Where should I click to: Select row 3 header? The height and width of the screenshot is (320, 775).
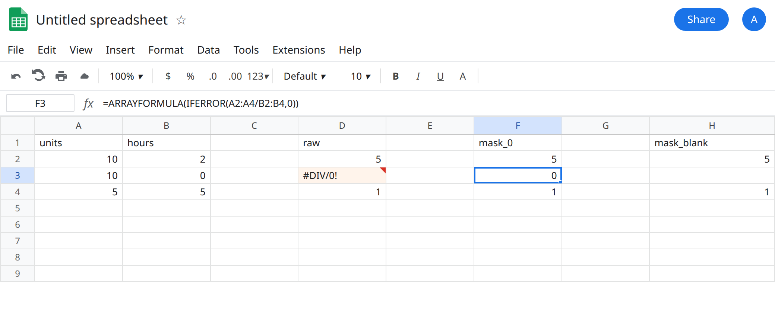pyautogui.click(x=18, y=175)
